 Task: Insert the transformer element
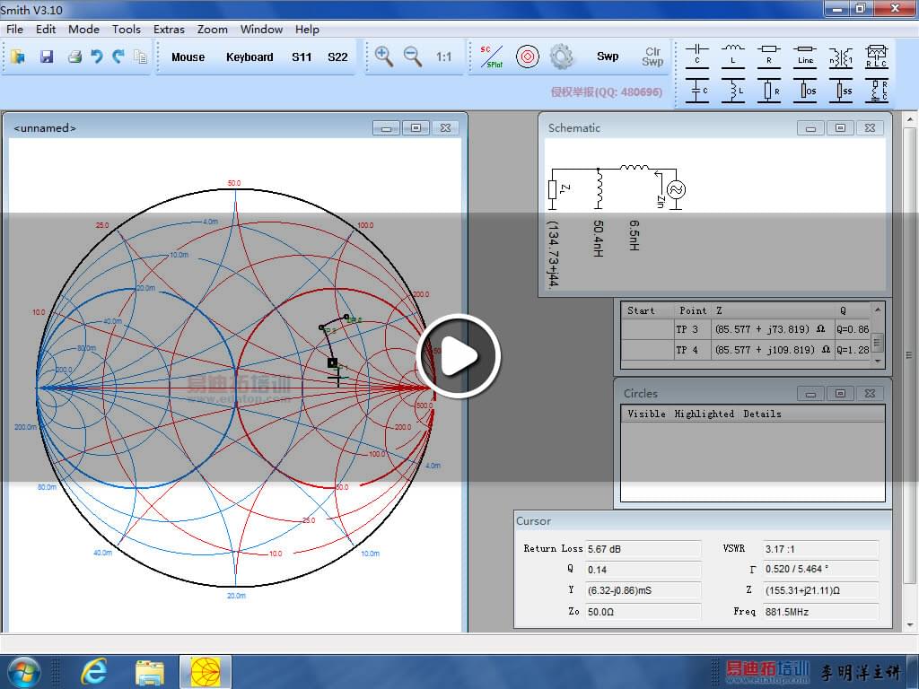pos(841,56)
